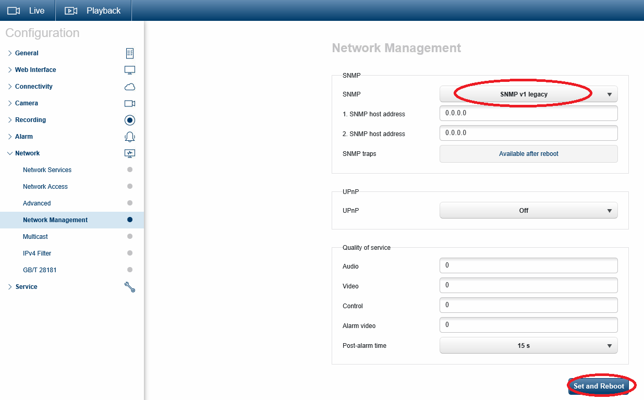Click the Service wrench icon
Screen dimensions: 644x400
130,287
